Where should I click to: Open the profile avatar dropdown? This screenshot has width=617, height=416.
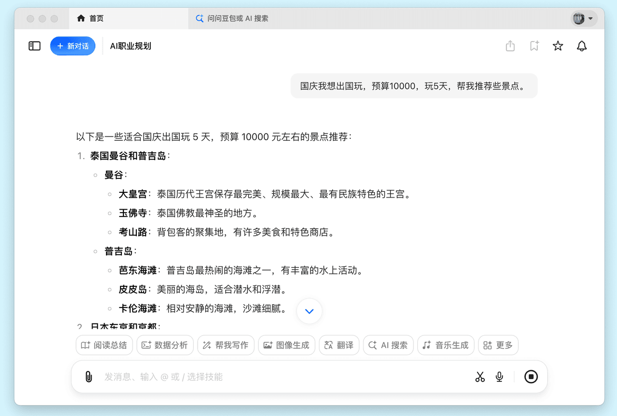tap(584, 19)
